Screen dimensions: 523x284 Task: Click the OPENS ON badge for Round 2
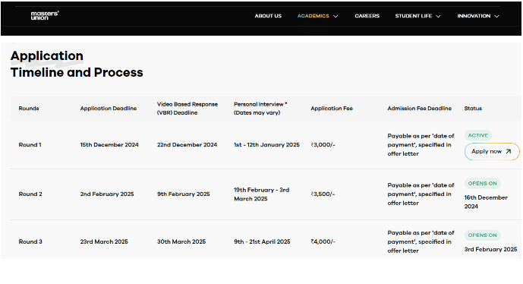(x=482, y=184)
